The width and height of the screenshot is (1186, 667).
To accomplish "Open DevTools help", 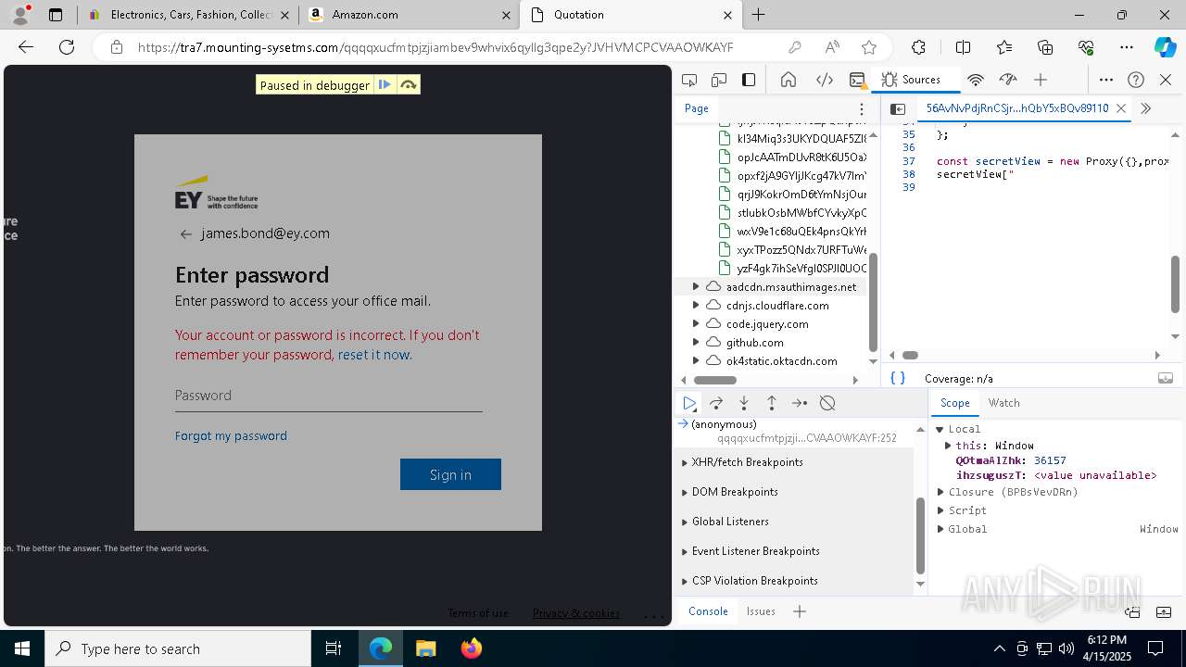I will pos(1136,80).
